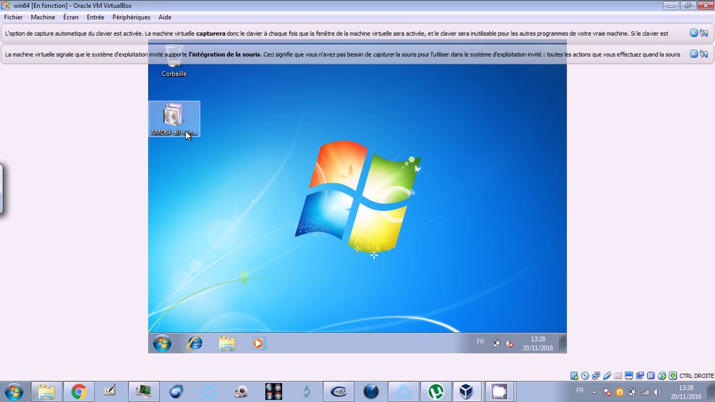Click VirtualBox display indicator

coord(629,376)
